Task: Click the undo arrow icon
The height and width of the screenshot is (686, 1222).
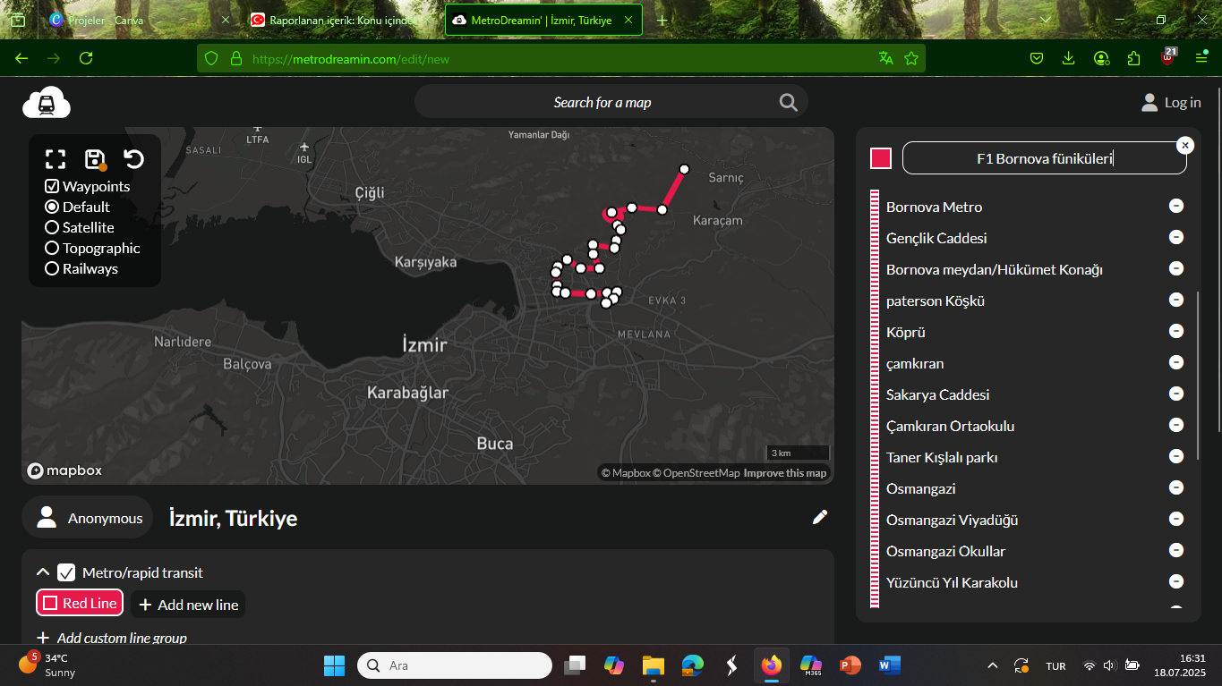Action: (x=133, y=159)
